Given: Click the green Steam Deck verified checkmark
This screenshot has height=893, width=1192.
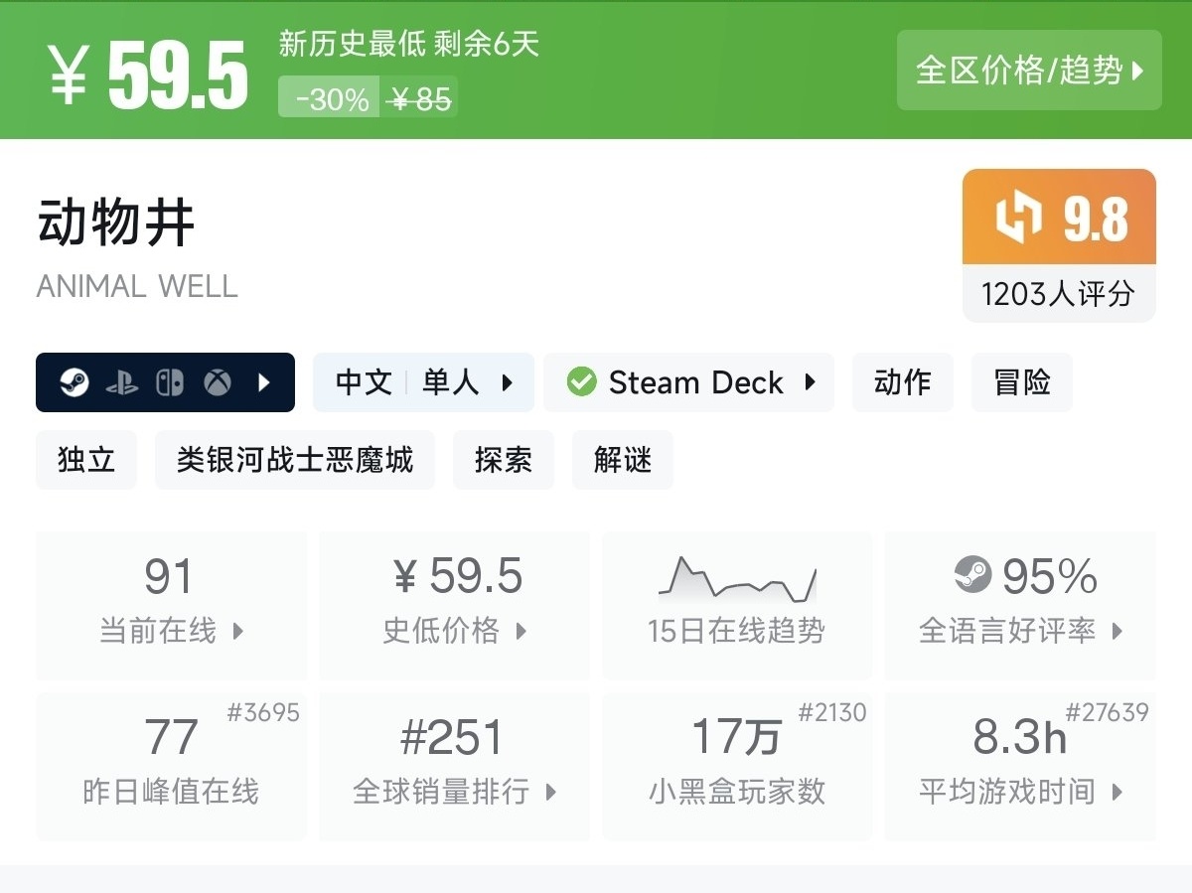Looking at the screenshot, I should 581,382.
